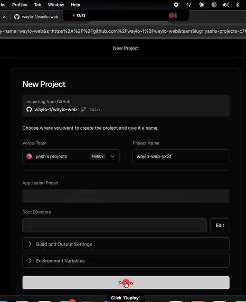Click the GitHub favicon on browser tab
This screenshot has width=246, height=302.
coord(17,17)
